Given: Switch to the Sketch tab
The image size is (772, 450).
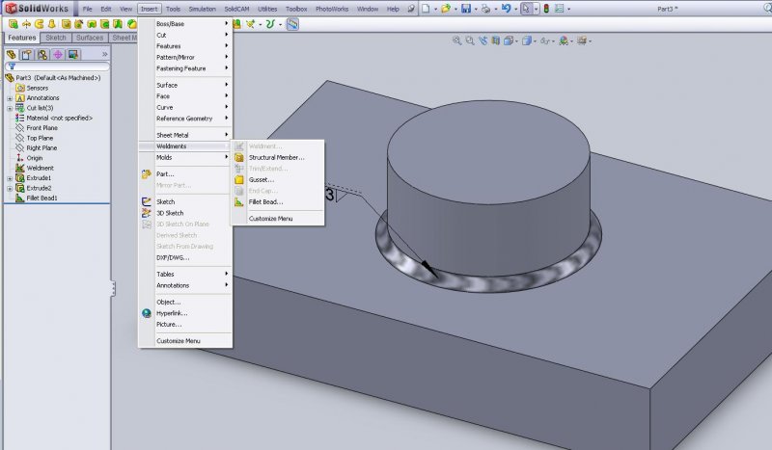Looking at the screenshot, I should (x=56, y=38).
